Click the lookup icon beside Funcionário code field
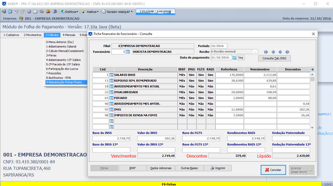 point(128,52)
